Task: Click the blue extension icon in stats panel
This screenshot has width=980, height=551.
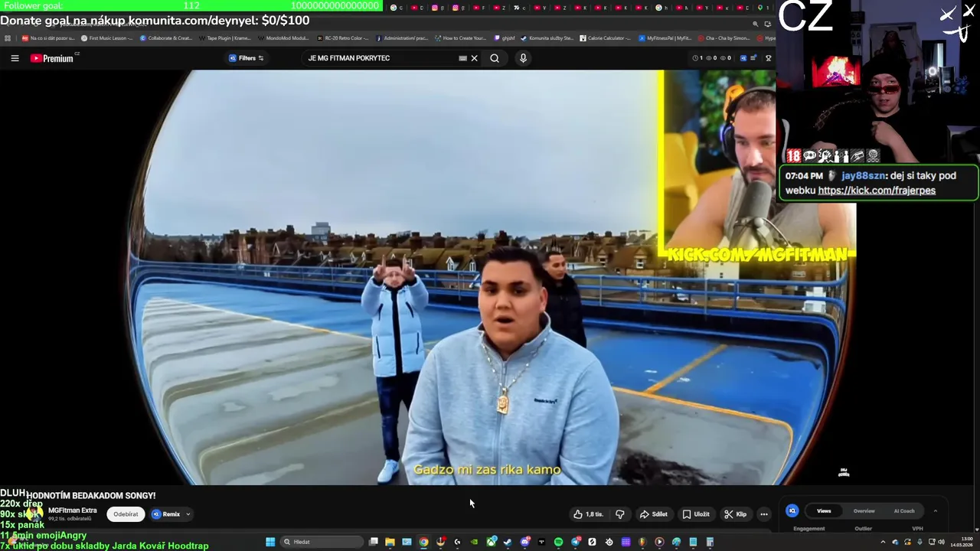Action: [792, 510]
